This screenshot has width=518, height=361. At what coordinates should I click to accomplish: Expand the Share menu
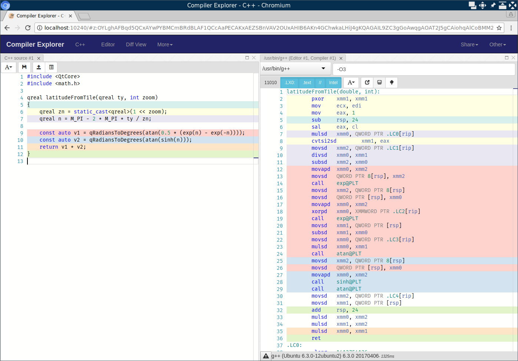[x=469, y=44]
